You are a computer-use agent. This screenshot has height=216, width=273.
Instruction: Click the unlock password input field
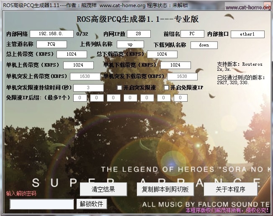click(41, 204)
